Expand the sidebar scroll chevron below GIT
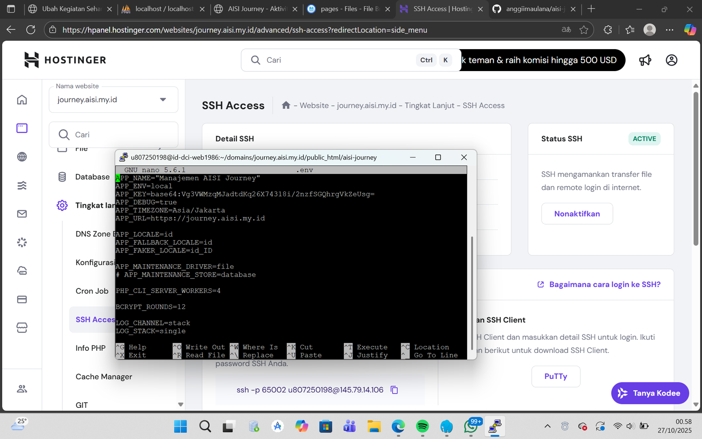 180,404
